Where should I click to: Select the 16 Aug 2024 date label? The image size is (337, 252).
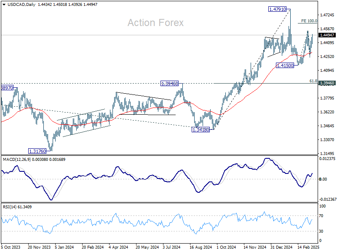tap(201, 247)
